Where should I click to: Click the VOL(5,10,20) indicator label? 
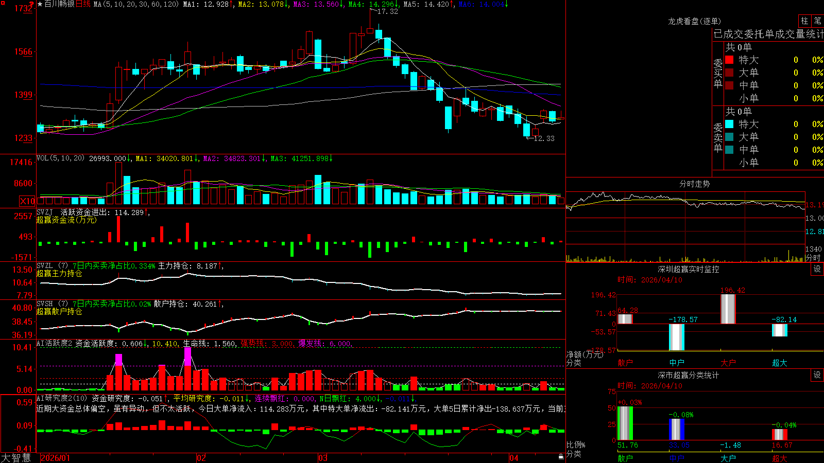click(60, 158)
